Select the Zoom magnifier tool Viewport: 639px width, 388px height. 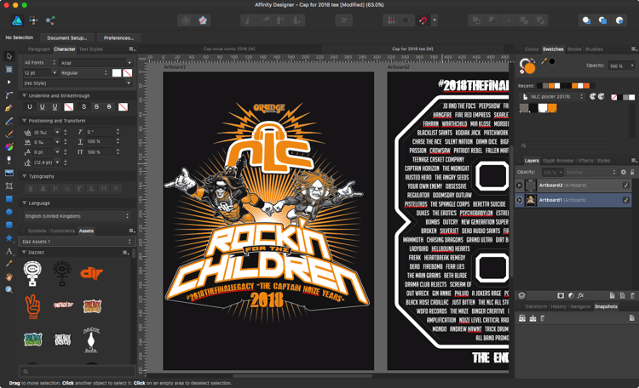(x=9, y=290)
